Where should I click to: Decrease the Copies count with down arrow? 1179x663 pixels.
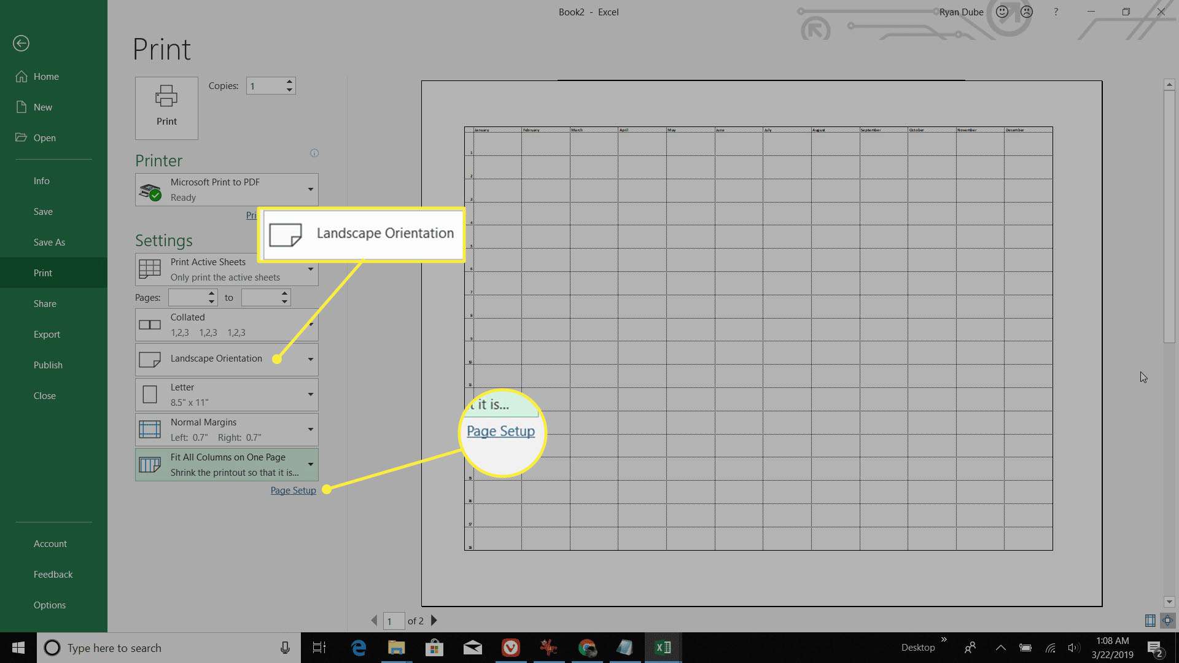(x=289, y=90)
